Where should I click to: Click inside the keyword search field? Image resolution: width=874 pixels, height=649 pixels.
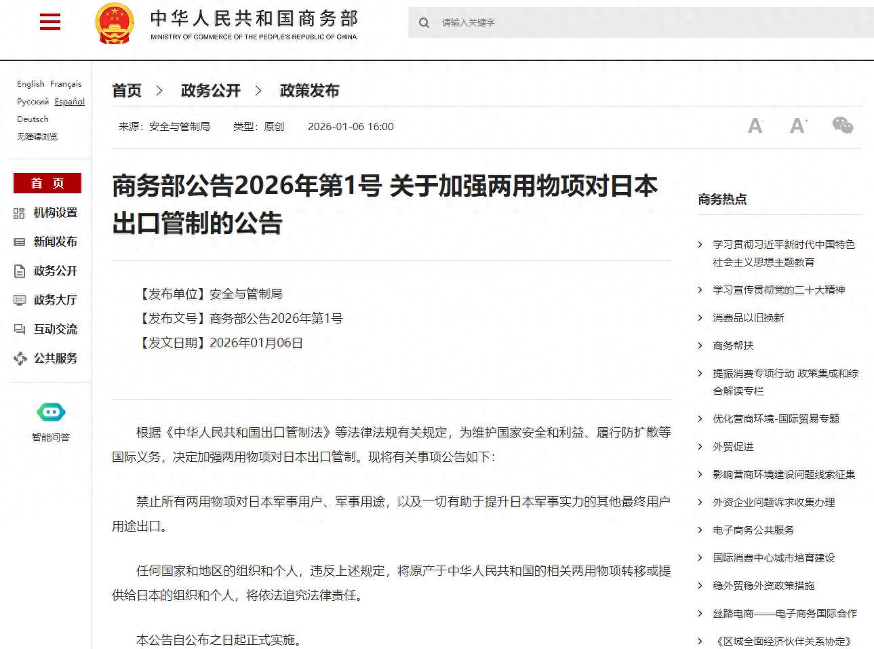point(641,22)
